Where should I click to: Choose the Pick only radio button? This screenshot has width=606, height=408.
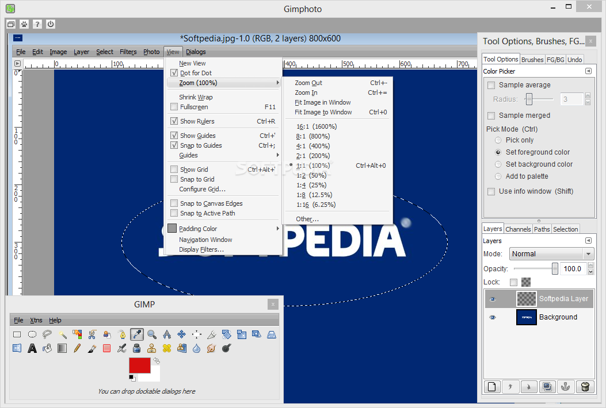coord(498,140)
